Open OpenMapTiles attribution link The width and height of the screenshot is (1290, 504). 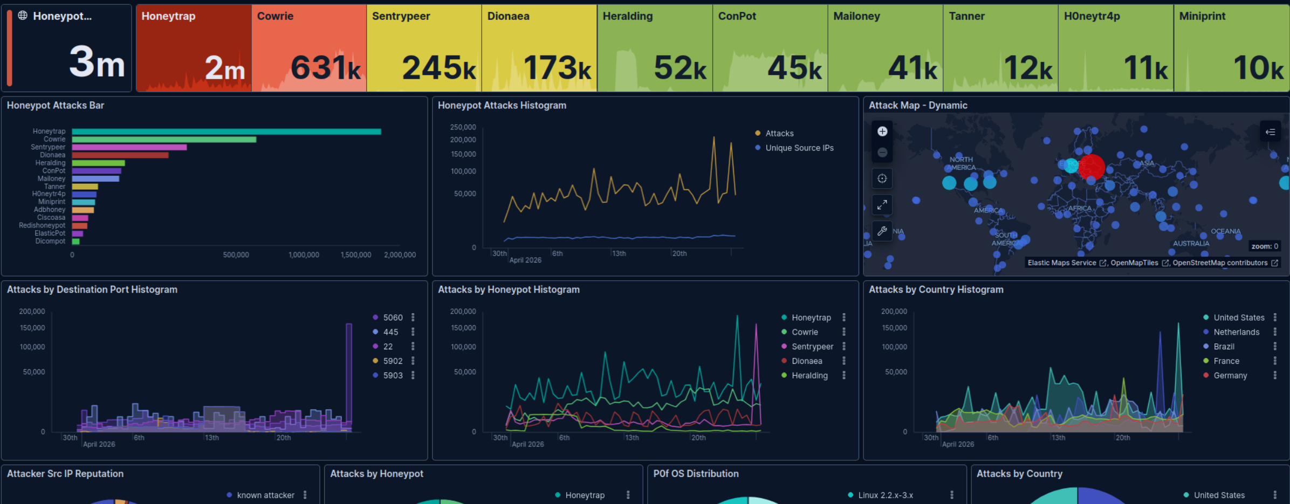[1140, 263]
